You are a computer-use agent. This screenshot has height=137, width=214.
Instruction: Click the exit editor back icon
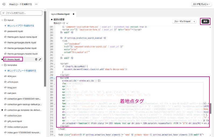click(x=4, y=4)
